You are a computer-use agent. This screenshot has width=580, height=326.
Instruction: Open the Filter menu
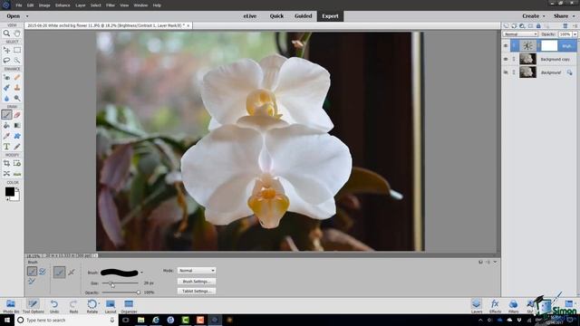coord(111,5)
